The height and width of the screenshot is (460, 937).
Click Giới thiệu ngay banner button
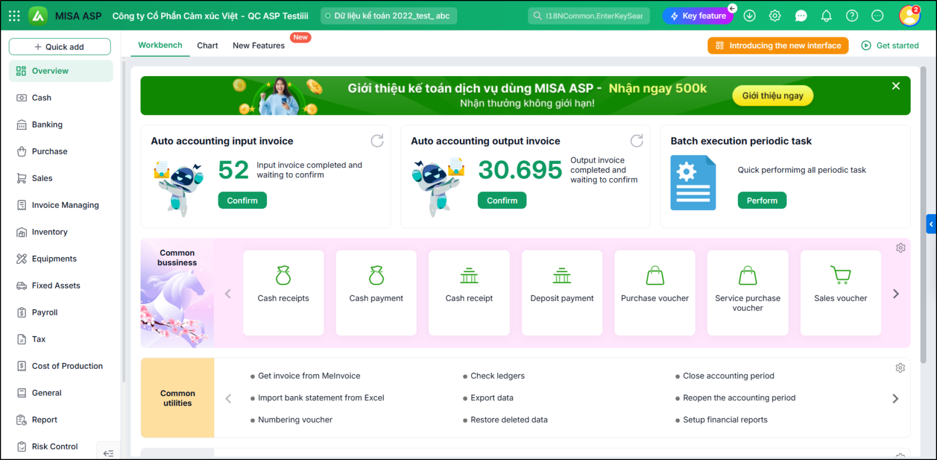coord(773,95)
